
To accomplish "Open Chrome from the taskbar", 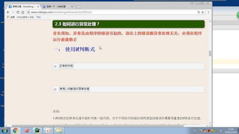I will pos(16,131).
